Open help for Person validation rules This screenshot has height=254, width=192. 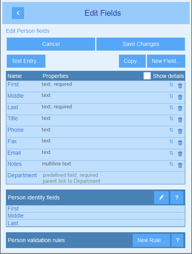coord(177,240)
